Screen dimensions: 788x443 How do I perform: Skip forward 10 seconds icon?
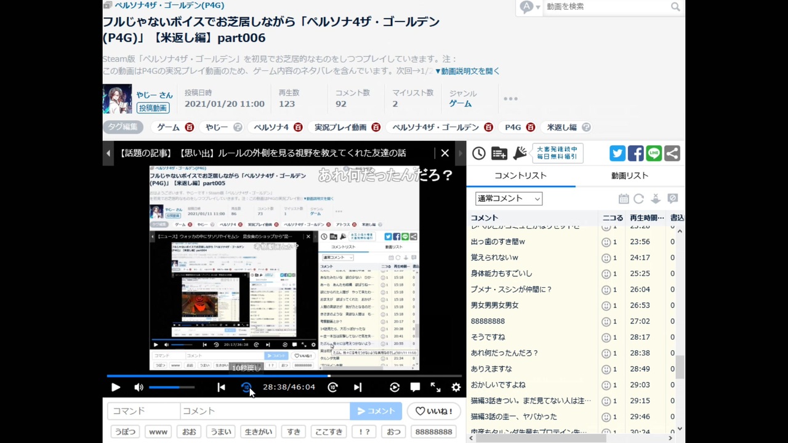point(332,387)
